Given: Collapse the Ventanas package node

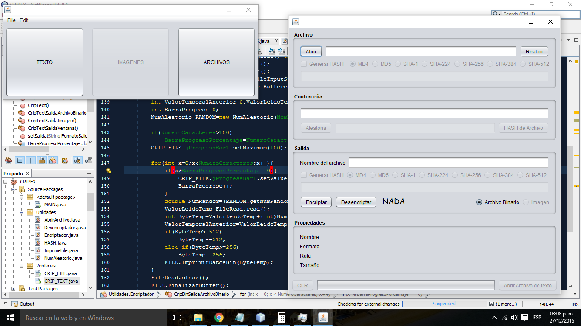Looking at the screenshot, I should point(21,266).
